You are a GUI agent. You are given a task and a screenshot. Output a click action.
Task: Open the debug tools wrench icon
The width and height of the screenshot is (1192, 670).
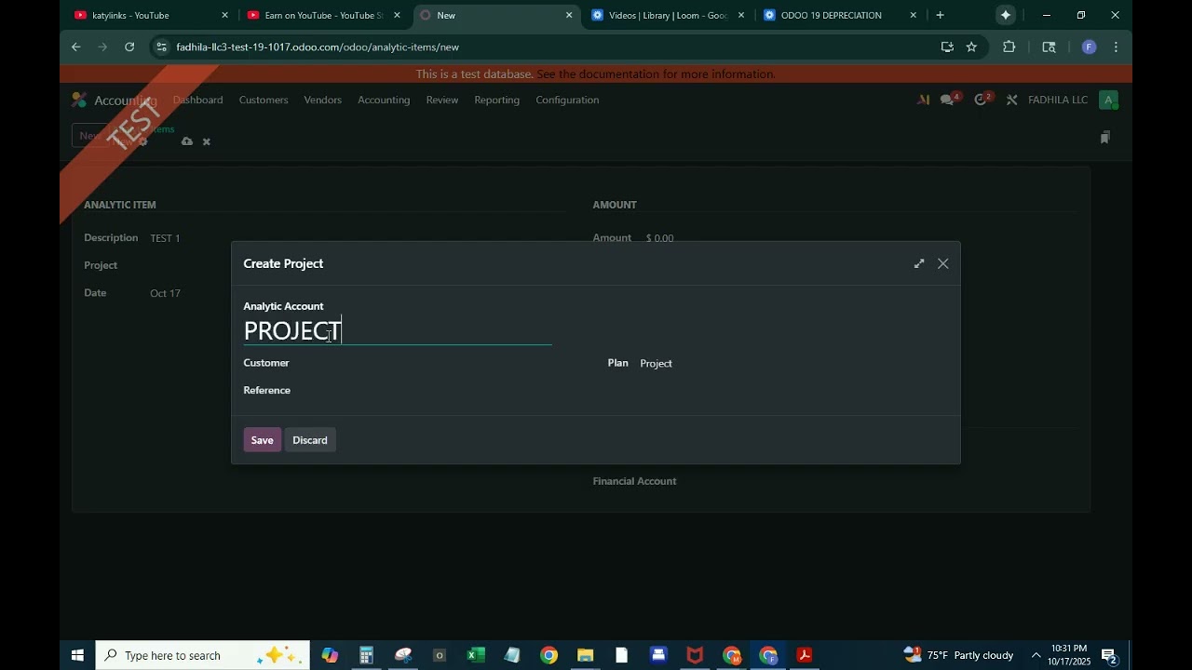(1011, 100)
